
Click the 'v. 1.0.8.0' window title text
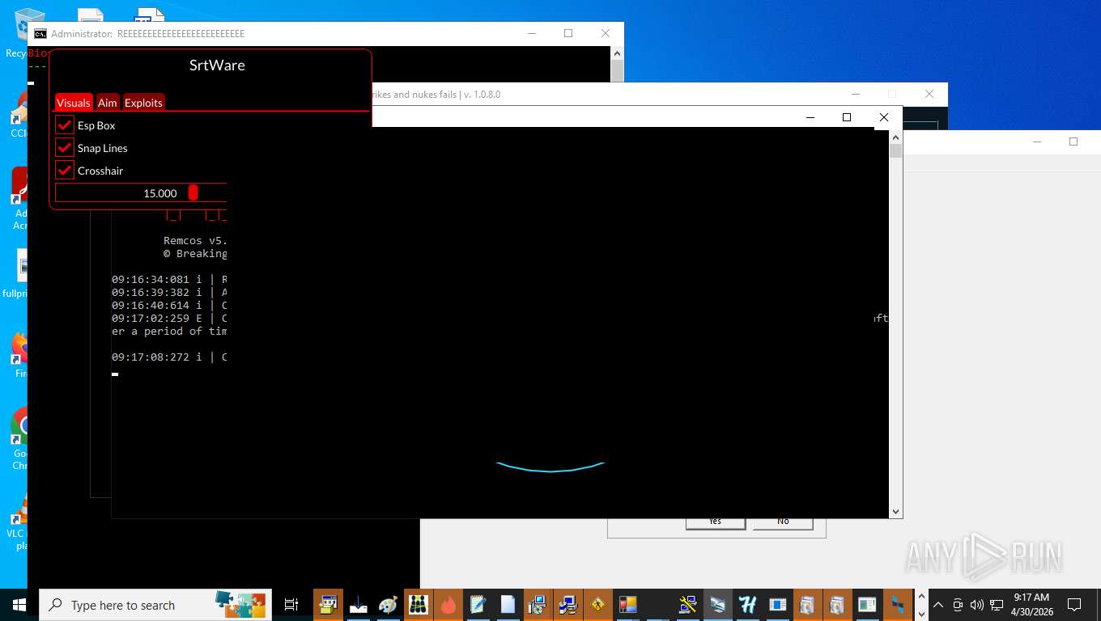coord(482,95)
